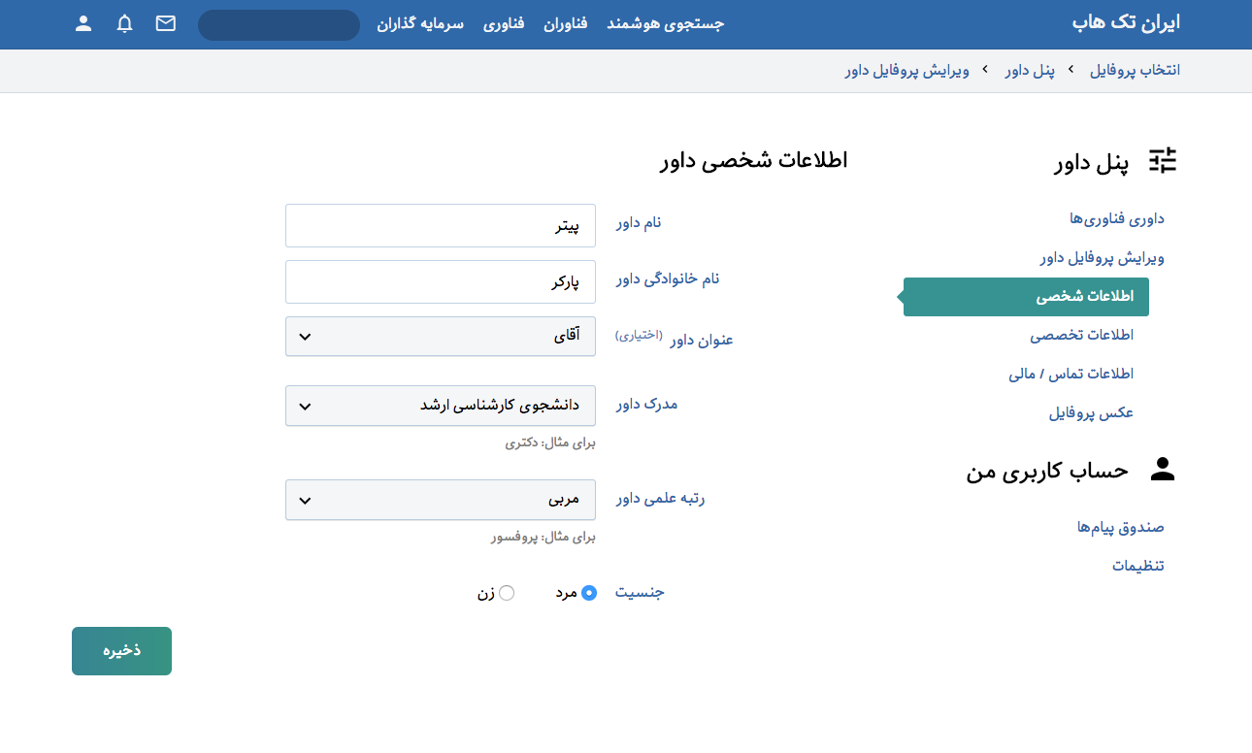Click inside the search field in top bar

click(x=279, y=24)
